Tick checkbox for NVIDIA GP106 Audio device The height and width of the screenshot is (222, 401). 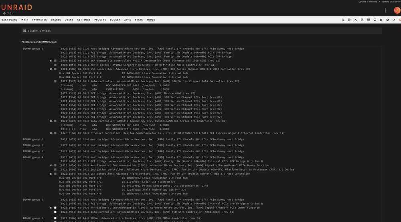point(55,65)
